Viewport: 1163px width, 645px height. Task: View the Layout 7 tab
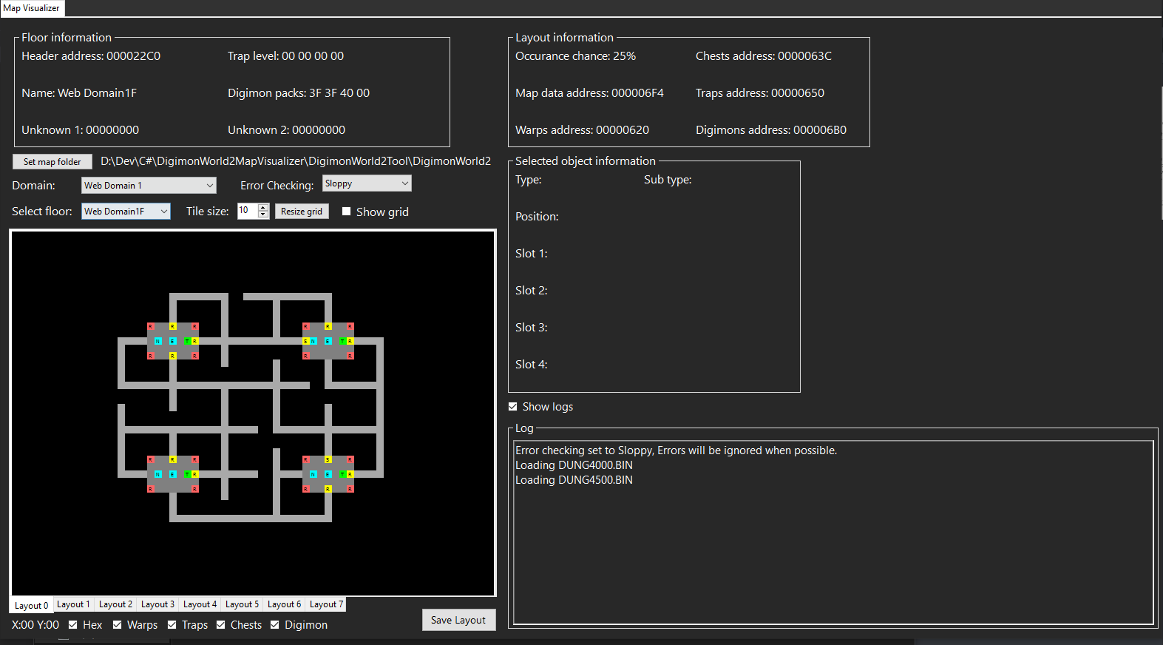click(326, 604)
